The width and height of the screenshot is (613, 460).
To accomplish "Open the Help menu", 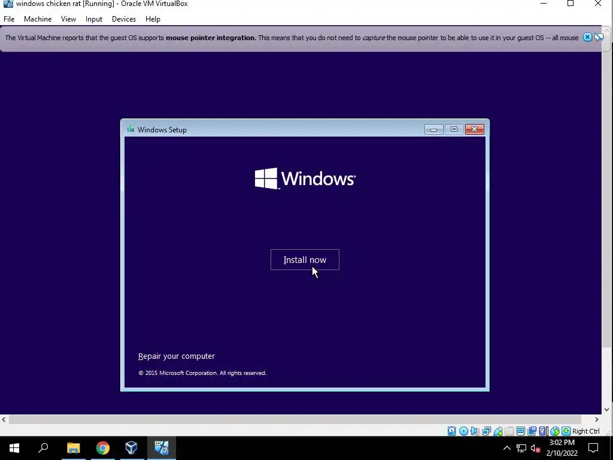I will (153, 19).
